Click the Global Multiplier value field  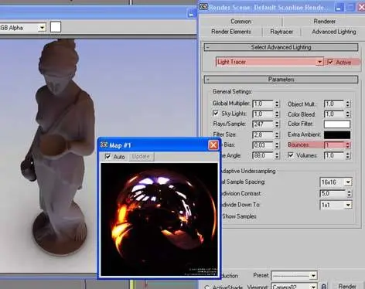point(263,104)
